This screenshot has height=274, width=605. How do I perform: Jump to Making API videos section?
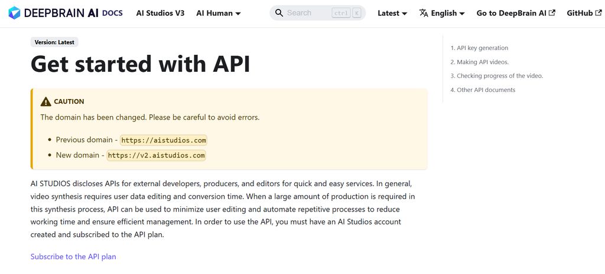coord(479,62)
